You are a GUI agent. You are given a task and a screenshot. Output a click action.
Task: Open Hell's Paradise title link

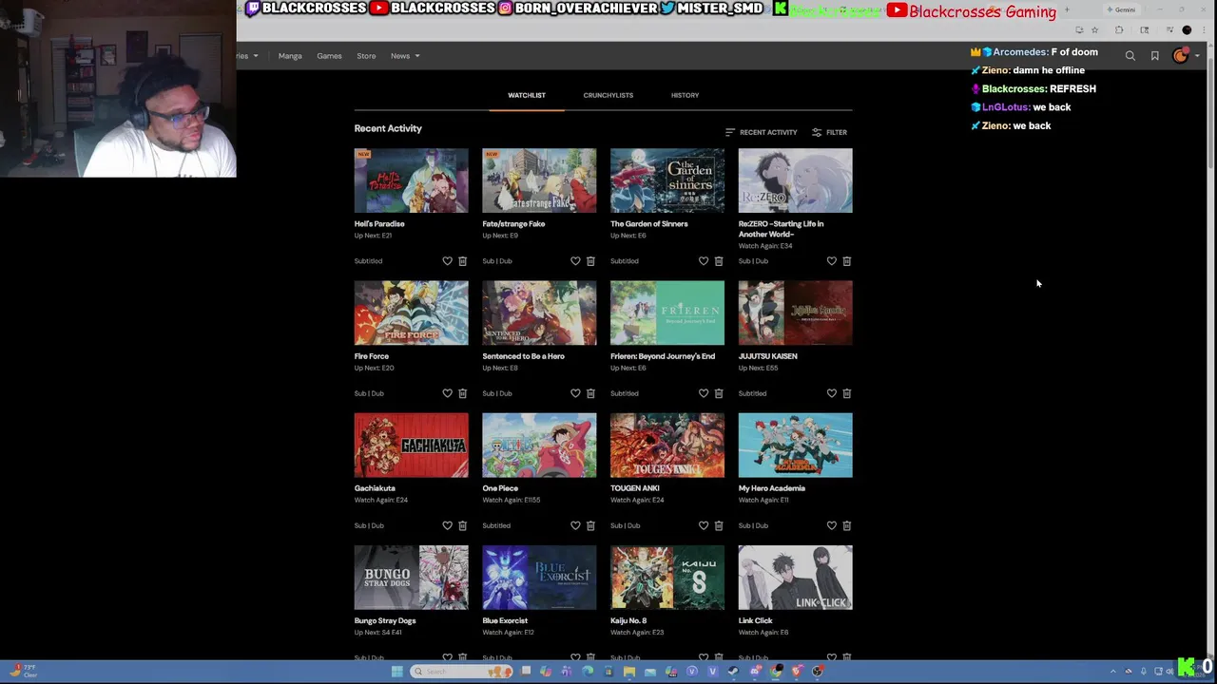(x=379, y=224)
